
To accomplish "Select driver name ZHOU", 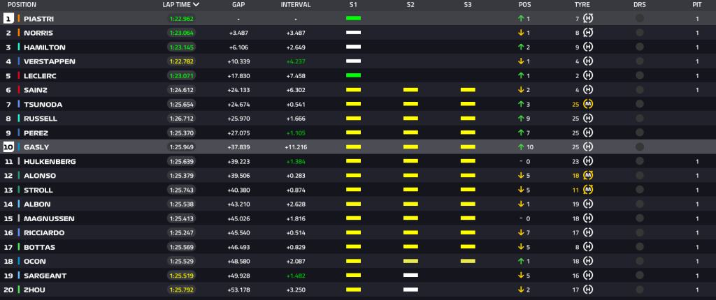I will click(34, 290).
